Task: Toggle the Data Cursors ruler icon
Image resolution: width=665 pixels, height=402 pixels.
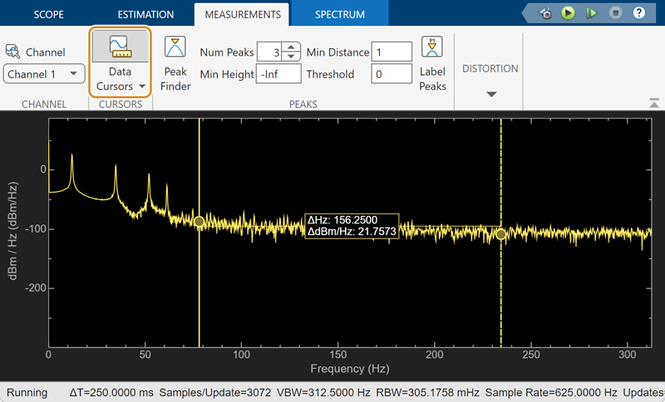Action: [120, 47]
